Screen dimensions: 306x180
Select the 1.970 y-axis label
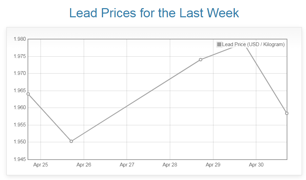pos(20,74)
